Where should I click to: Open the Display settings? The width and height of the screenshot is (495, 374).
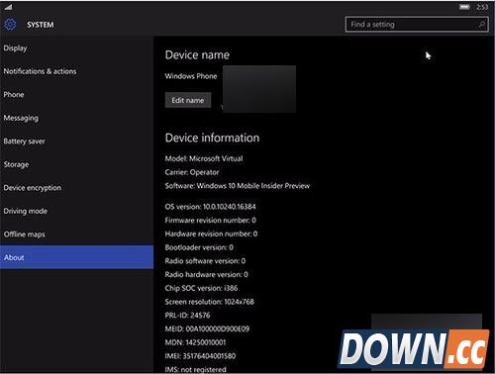pyautogui.click(x=76, y=48)
